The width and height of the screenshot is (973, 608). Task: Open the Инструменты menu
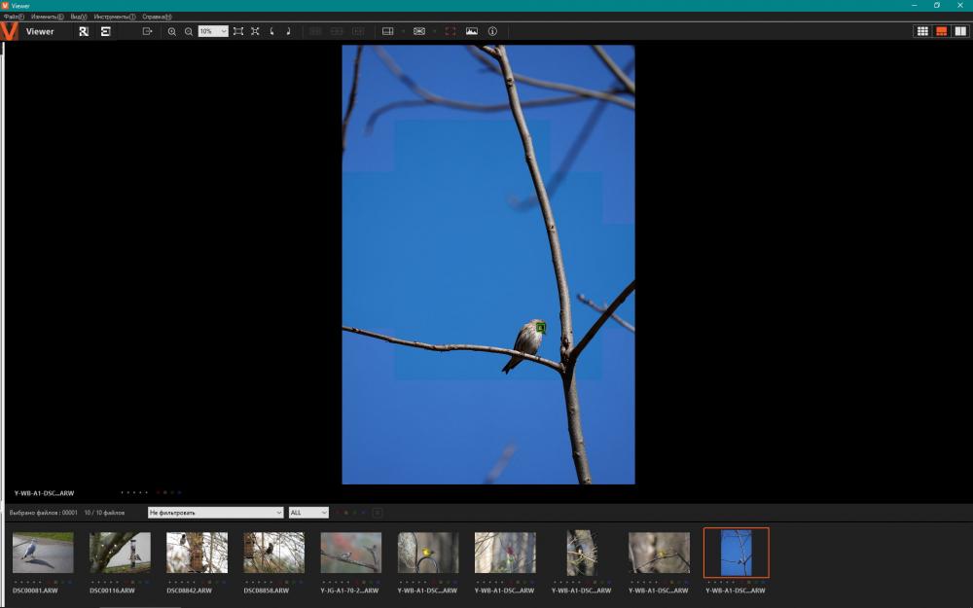point(115,17)
